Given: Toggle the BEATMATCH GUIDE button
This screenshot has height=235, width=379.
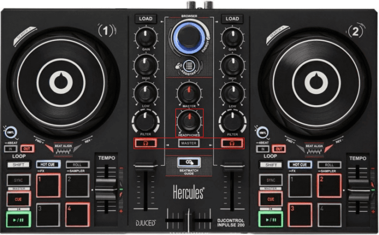Looking at the screenshot, I should click(x=189, y=163).
